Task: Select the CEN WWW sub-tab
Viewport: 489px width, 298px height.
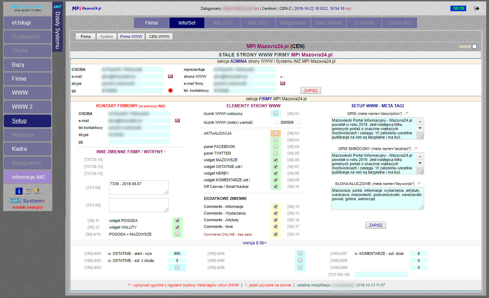Action: (159, 36)
